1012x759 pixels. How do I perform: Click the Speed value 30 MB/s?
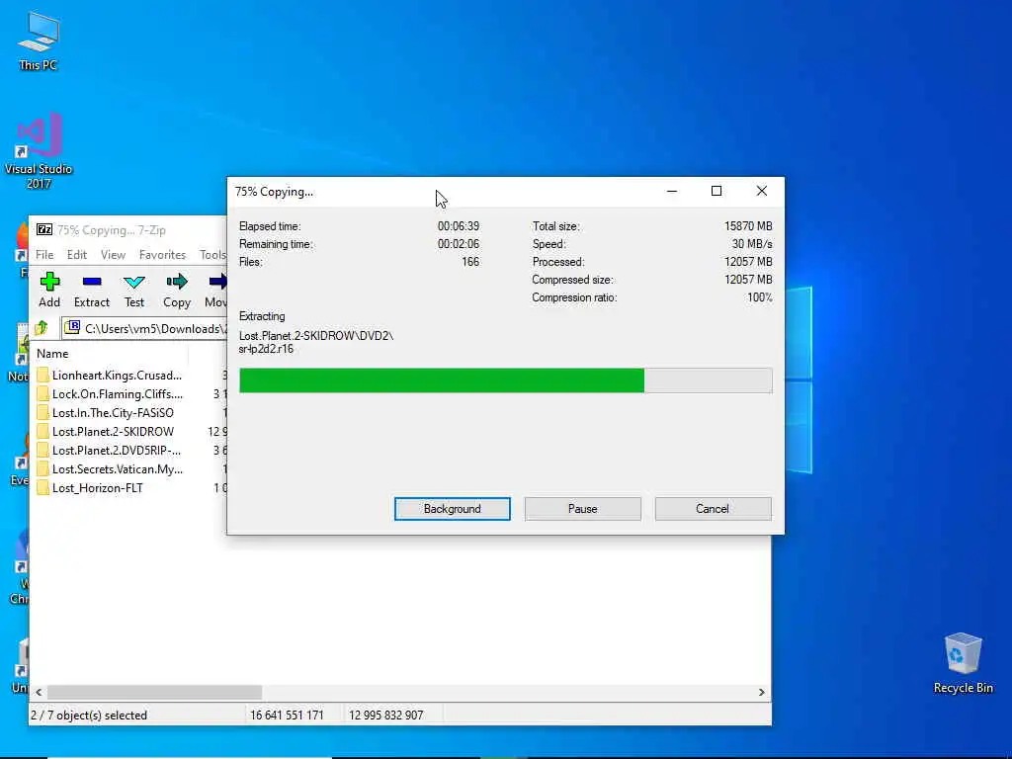(x=752, y=244)
